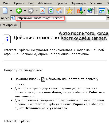Expand the new page dropdown arrow

point(11,11)
